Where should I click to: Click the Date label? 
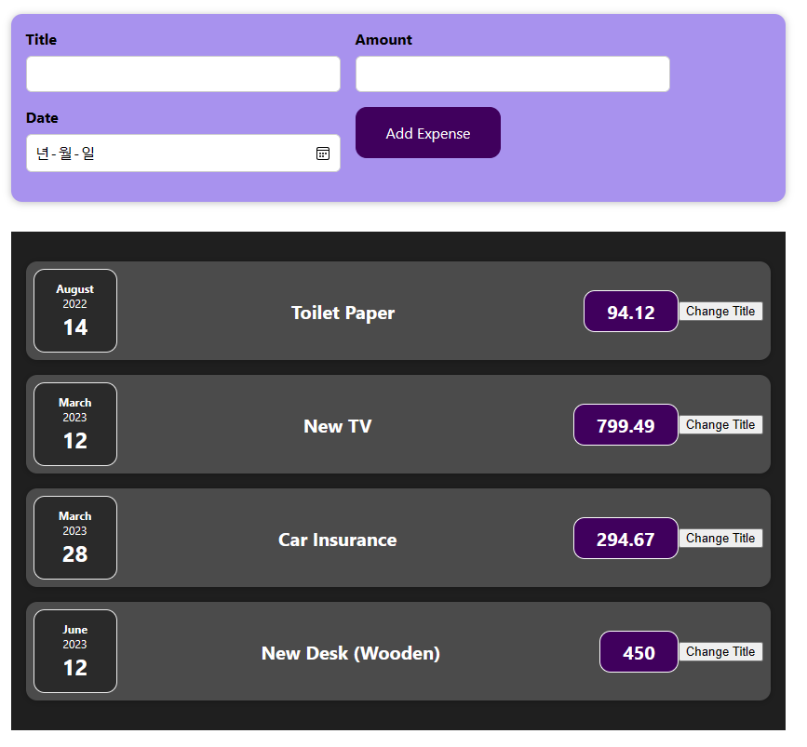click(x=42, y=118)
